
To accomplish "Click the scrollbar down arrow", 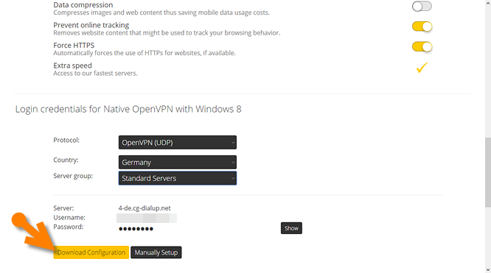I will point(488,270).
